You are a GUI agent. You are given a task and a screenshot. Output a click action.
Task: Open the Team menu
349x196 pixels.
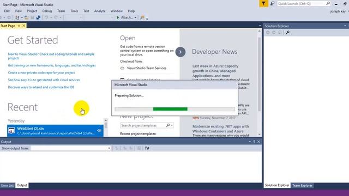tap(61, 11)
